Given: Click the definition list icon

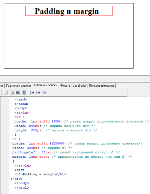Looking at the screenshot, I should click(44, 92).
